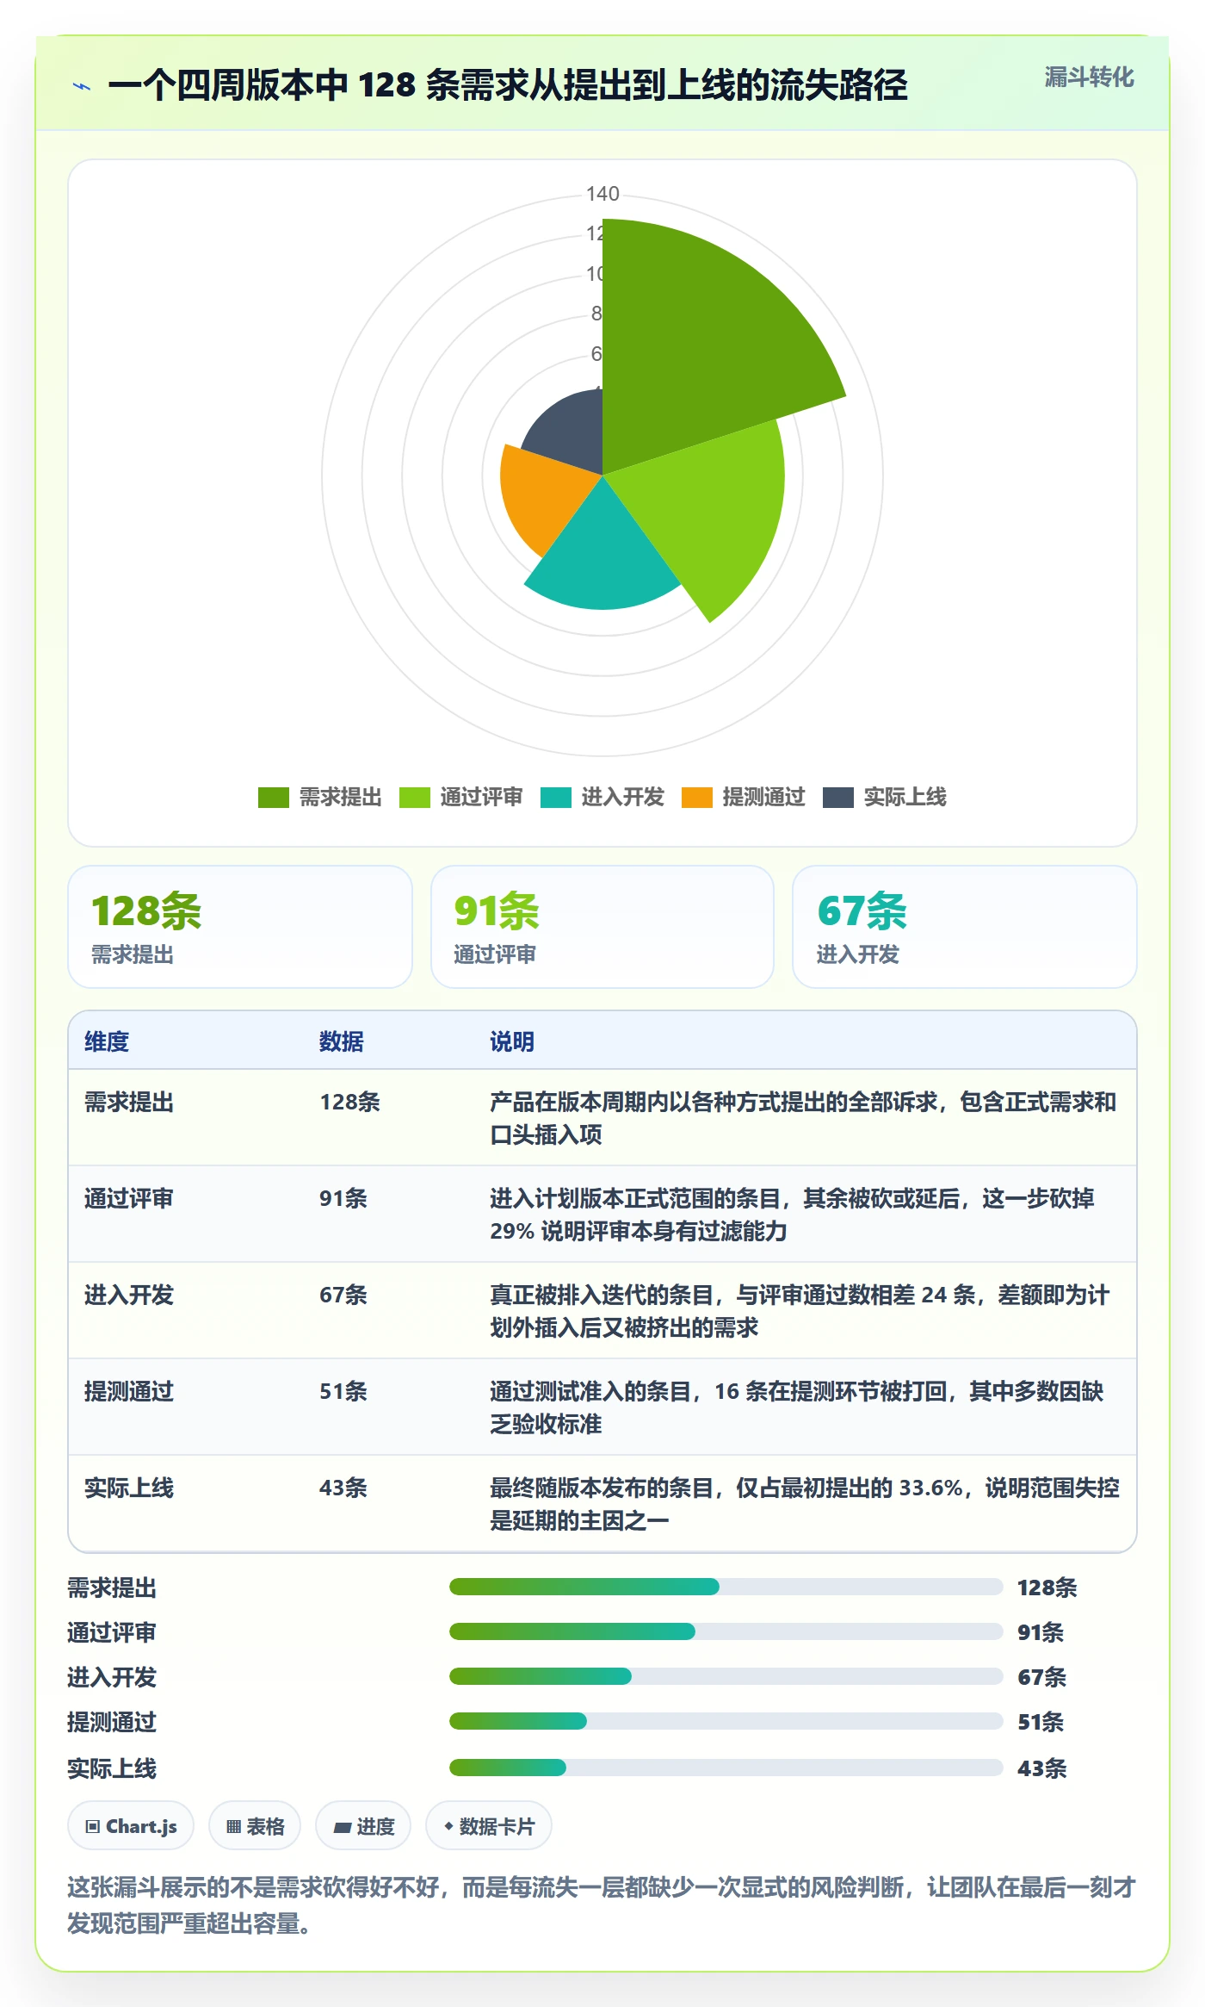
Task: Click the lightning icon beside the title
Action: (82, 86)
